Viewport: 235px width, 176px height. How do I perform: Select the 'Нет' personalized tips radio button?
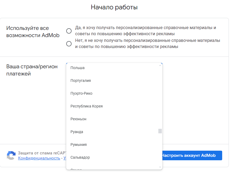69,44
